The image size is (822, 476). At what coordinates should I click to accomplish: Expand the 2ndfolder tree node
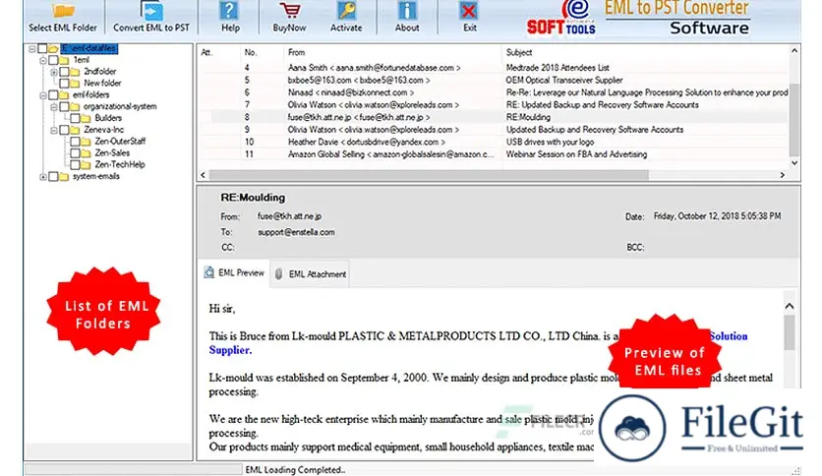click(53, 72)
